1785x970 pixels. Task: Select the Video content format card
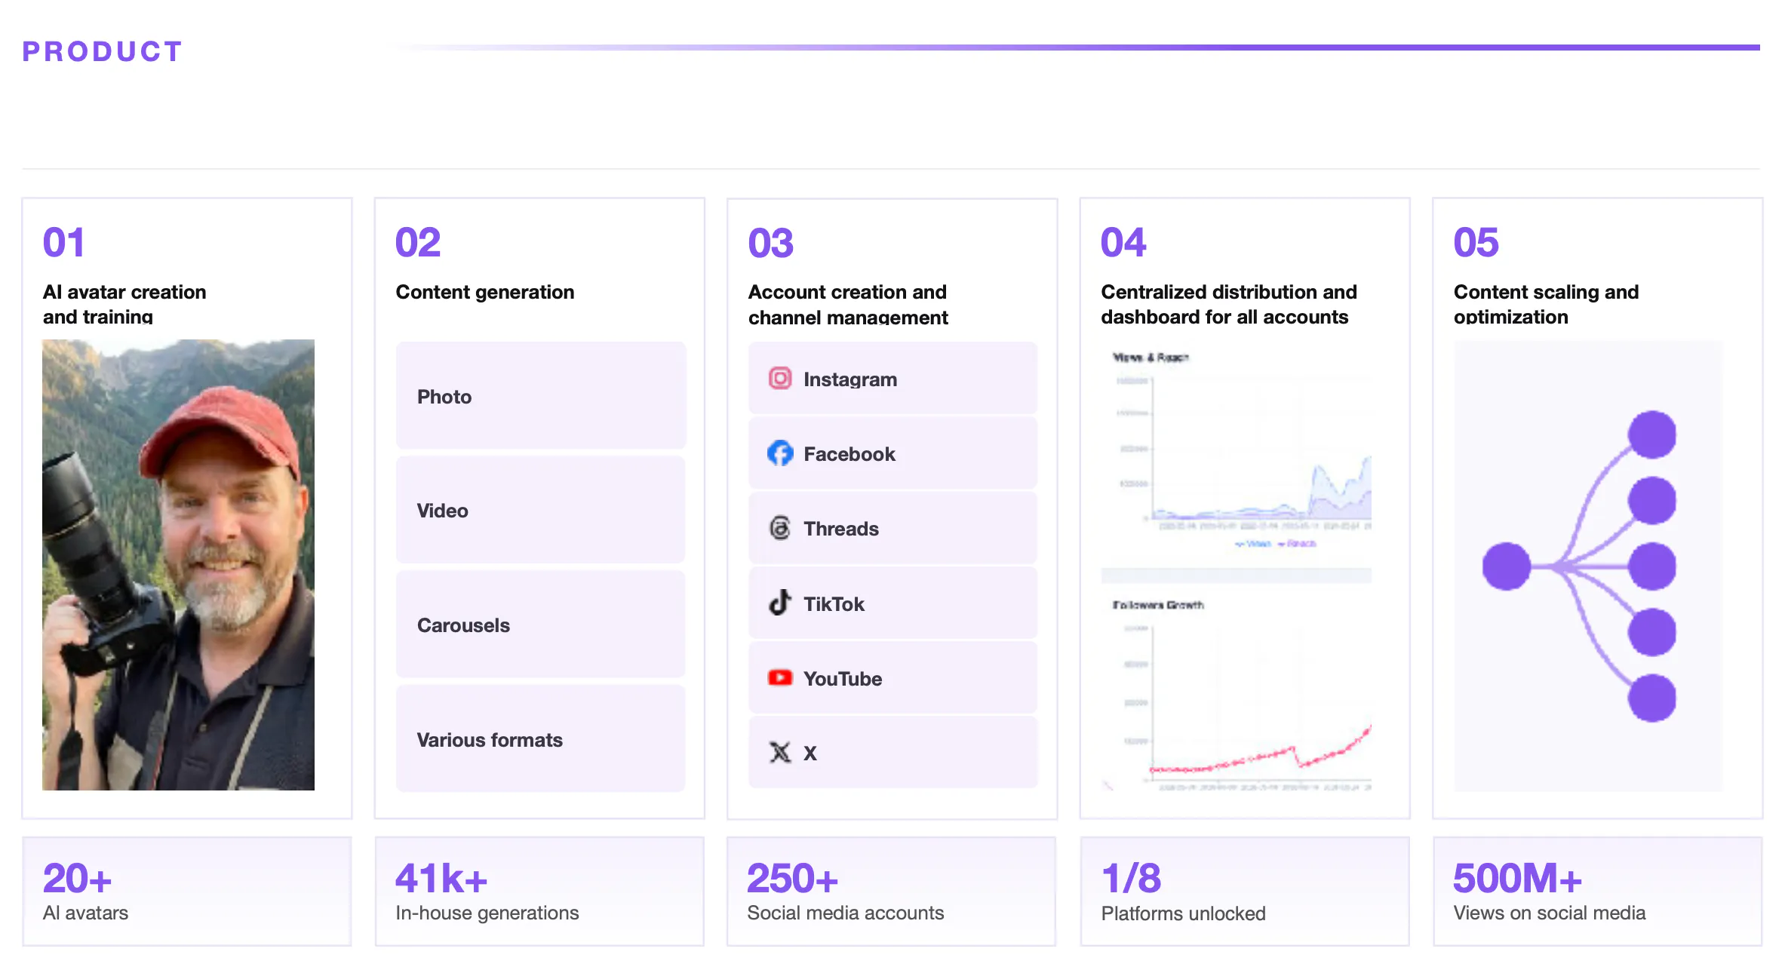(x=541, y=510)
